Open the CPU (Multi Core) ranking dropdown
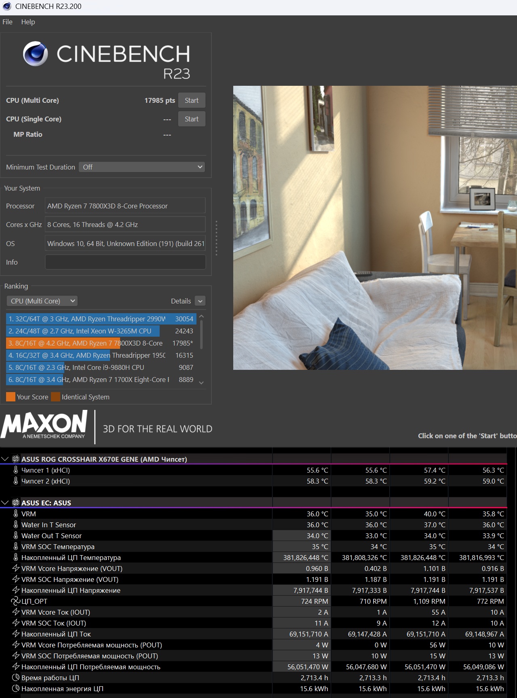 pyautogui.click(x=42, y=301)
